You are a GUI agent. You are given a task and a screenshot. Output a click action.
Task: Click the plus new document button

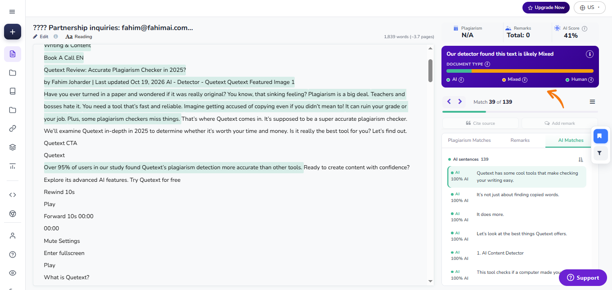tap(13, 32)
